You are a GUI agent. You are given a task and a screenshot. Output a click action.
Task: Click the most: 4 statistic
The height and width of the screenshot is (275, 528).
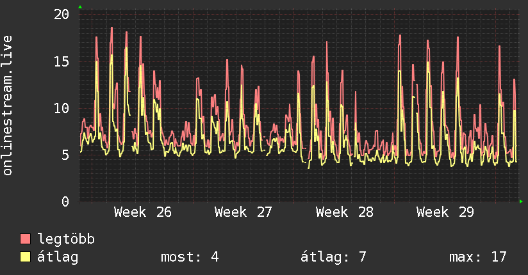(x=190, y=257)
